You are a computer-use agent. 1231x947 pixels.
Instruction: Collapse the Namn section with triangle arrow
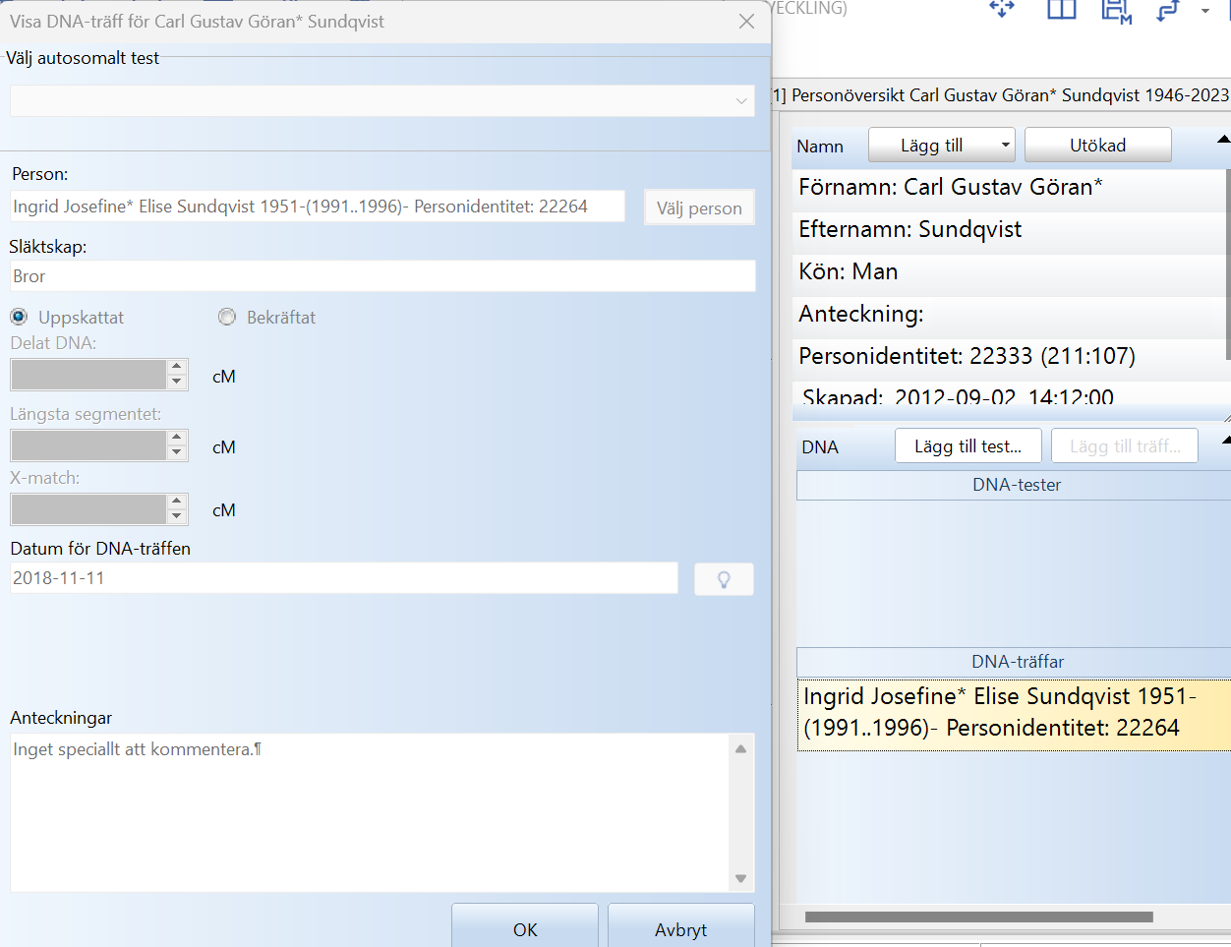click(x=1223, y=140)
